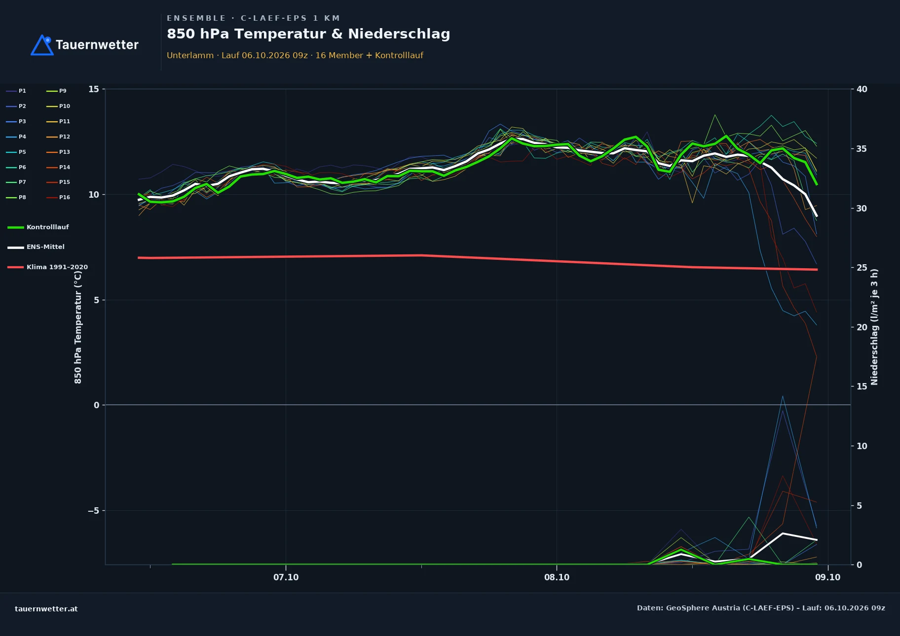The image size is (900, 636).
Task: Toggle the P9 member legend entry
Action: coord(56,91)
